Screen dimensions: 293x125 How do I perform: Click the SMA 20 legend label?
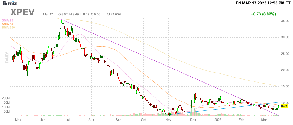[6, 20]
